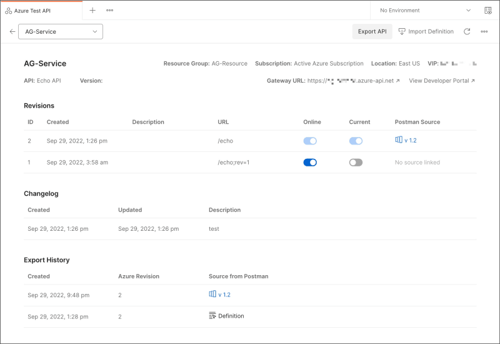Open the Gateway URL link

353,81
